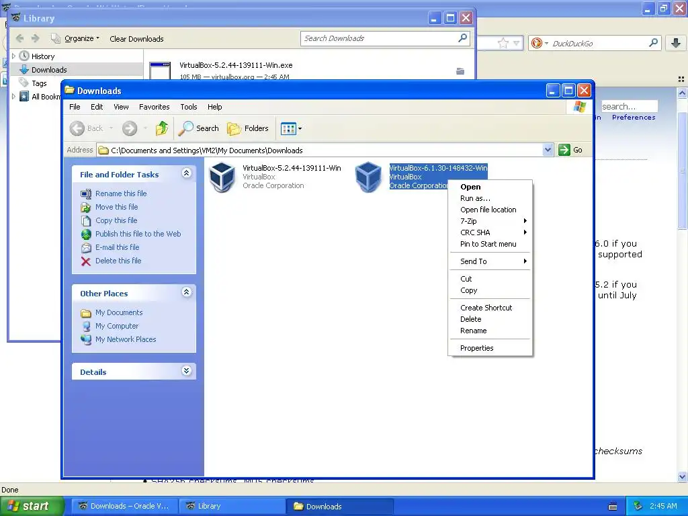Click the Forward arrow in Downloads window
This screenshot has width=688, height=516.
click(x=130, y=128)
